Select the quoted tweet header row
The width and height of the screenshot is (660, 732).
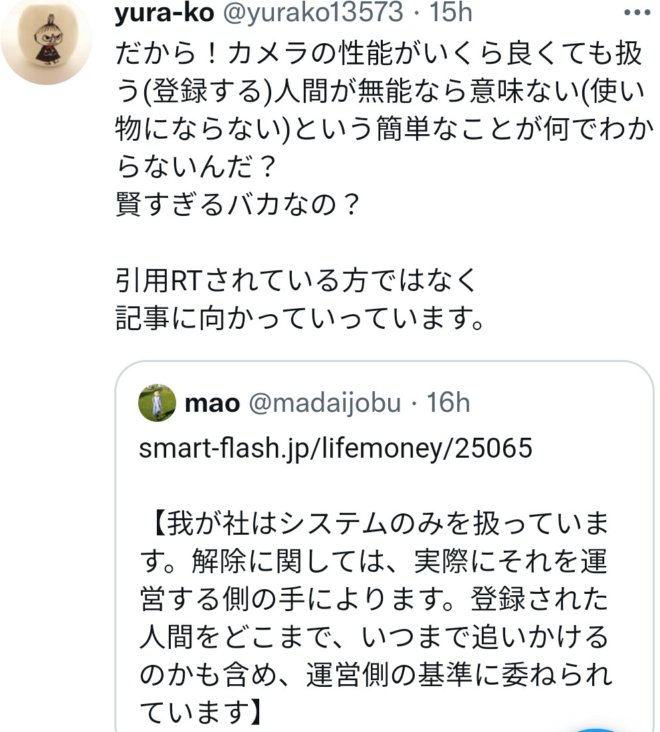[299, 403]
